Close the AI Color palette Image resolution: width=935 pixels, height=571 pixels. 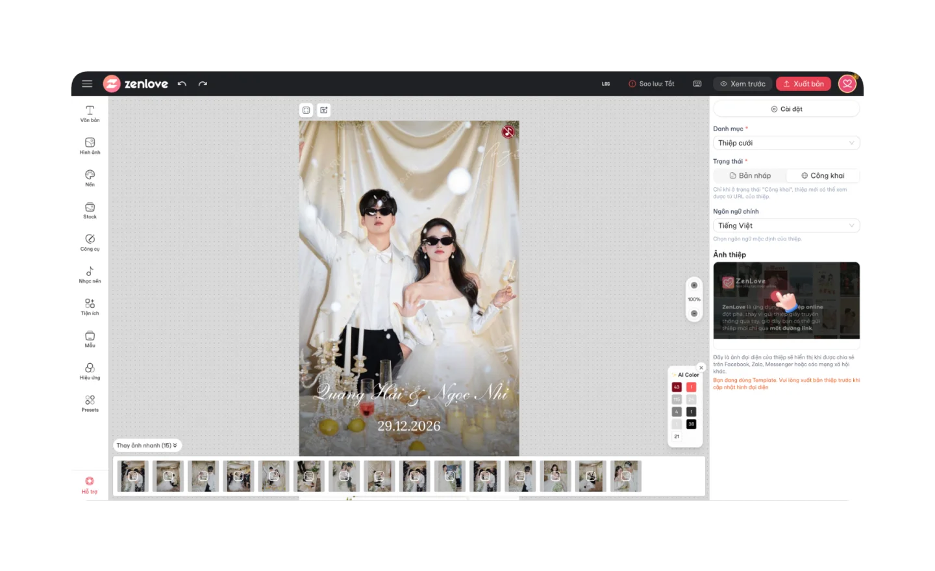click(x=701, y=368)
